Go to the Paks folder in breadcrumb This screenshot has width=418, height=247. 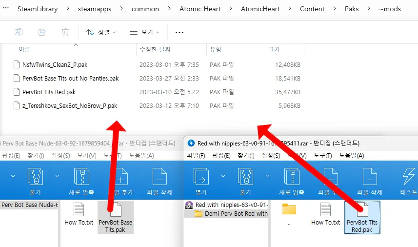[351, 9]
